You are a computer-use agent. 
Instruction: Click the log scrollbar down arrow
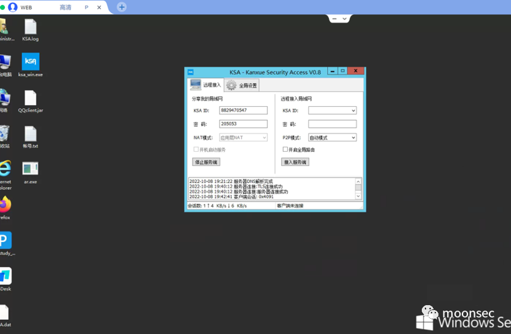pyautogui.click(x=358, y=196)
